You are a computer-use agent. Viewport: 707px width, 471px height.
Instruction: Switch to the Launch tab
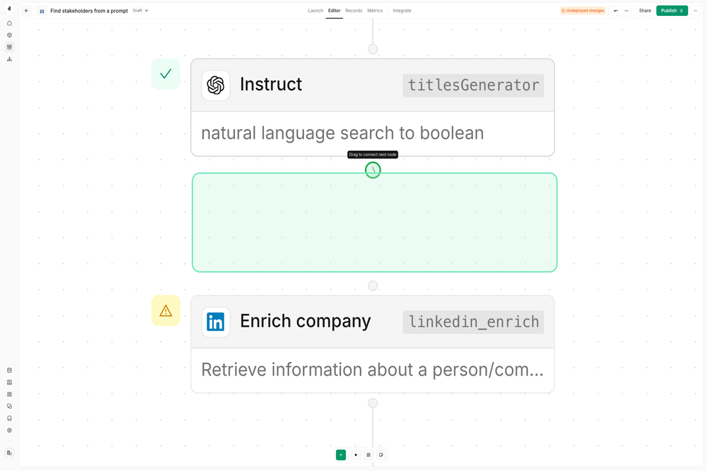[x=315, y=11]
